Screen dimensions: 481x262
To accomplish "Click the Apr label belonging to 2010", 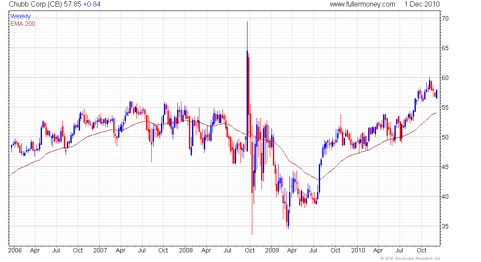I will 378,250.
